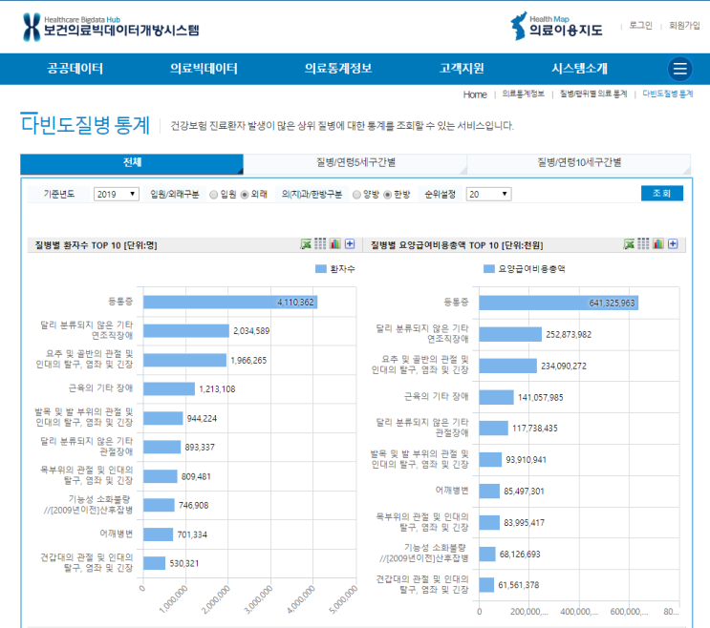Open the 기준년도 2019 dropdown

pyautogui.click(x=116, y=194)
